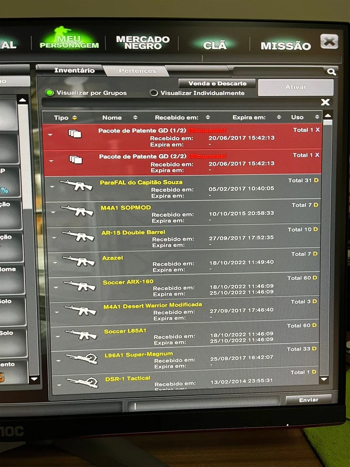This screenshot has width=350, height=467.
Task: Click the L96A1 Super-Magnum sniper icon
Action: tap(82, 358)
